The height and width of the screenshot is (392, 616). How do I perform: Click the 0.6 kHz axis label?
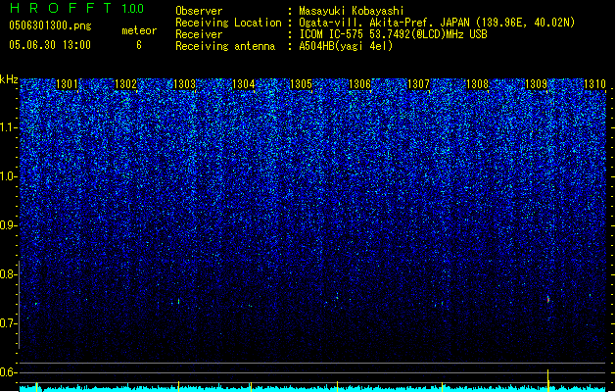[x=9, y=372]
